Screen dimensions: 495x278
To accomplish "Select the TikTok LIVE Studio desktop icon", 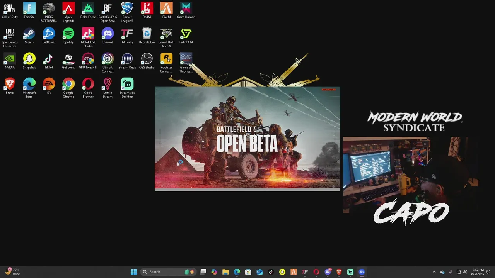I will pyautogui.click(x=88, y=37).
